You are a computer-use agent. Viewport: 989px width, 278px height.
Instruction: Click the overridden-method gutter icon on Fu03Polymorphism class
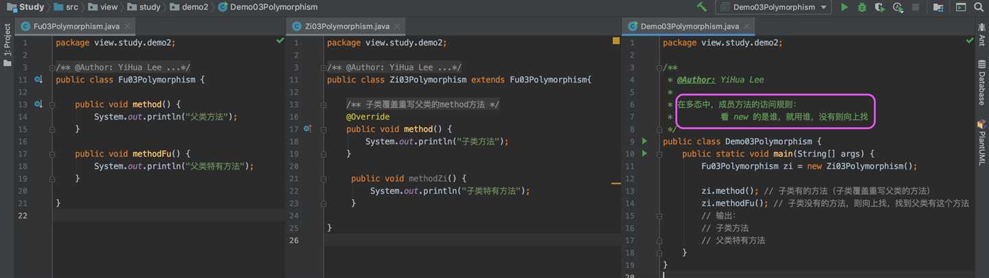point(38,80)
